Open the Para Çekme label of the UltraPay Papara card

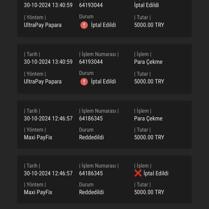tap(148, 62)
